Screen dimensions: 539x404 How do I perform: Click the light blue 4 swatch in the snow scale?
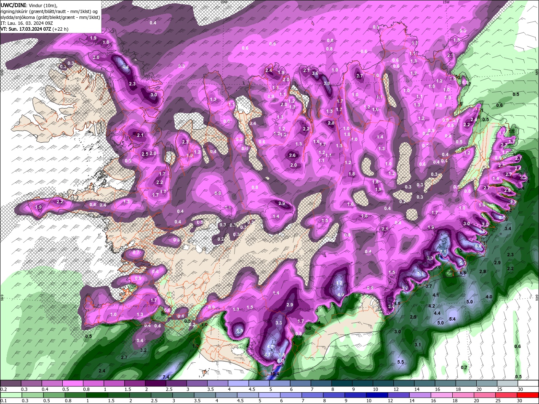238,384
